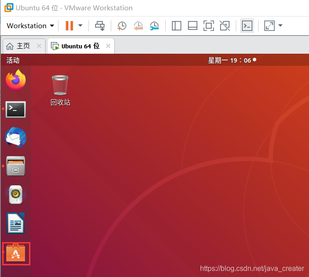Enter full screen mode
The image size is (309, 277).
(x=209, y=26)
